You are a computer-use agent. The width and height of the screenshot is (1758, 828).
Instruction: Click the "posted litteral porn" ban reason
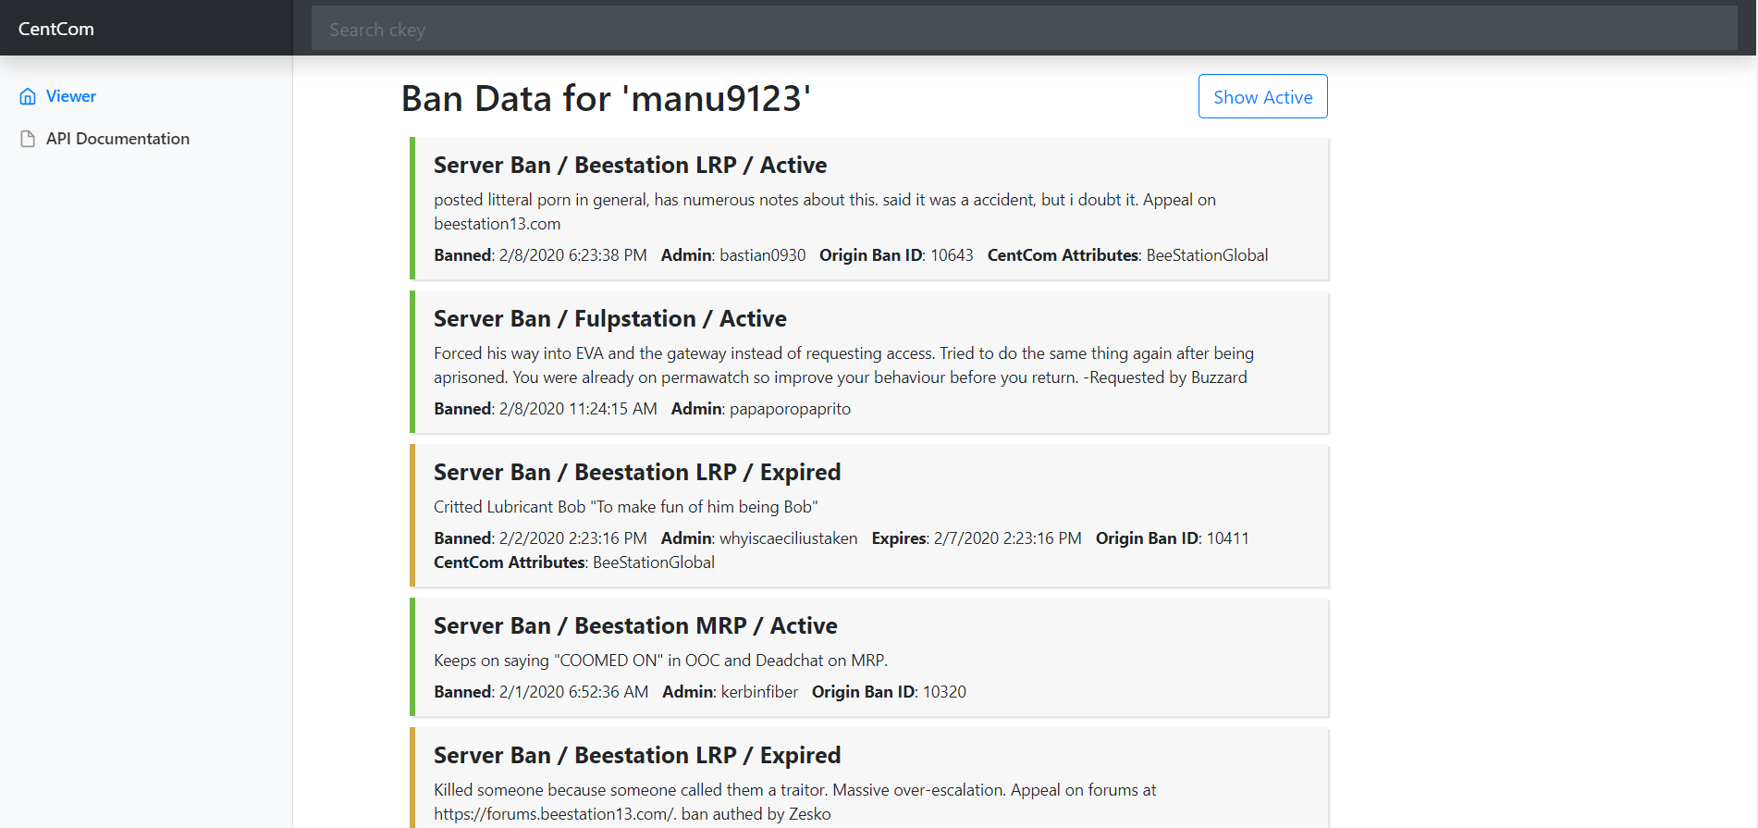825,212
